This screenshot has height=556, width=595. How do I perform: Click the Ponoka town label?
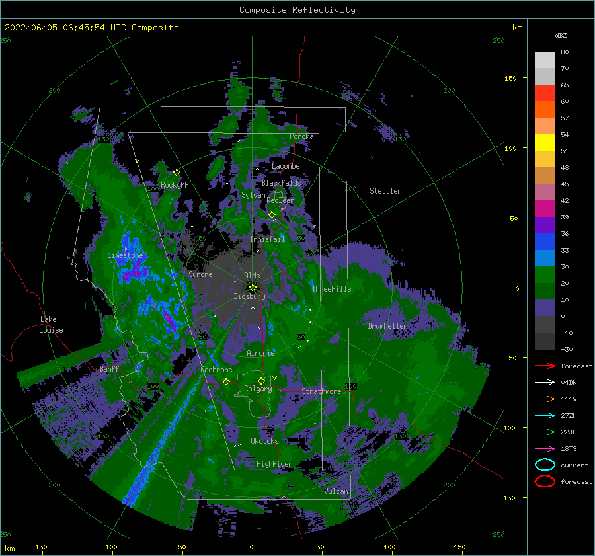click(x=301, y=136)
